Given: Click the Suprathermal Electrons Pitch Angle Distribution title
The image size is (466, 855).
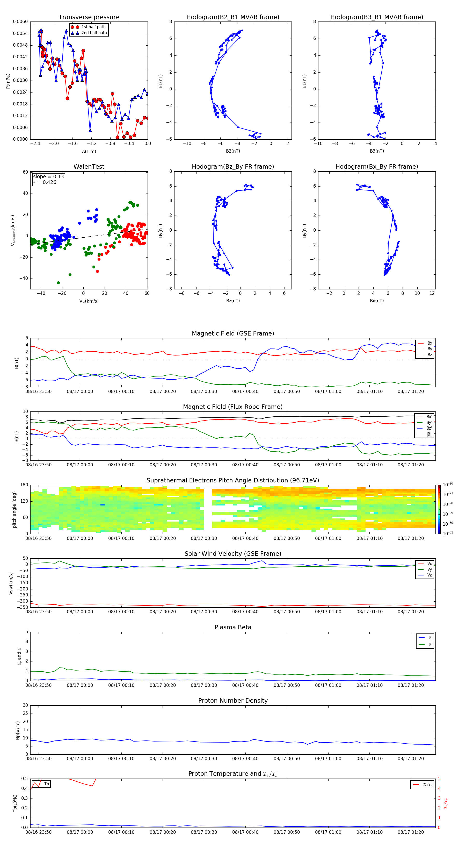Looking at the screenshot, I should pyautogui.click(x=233, y=481).
